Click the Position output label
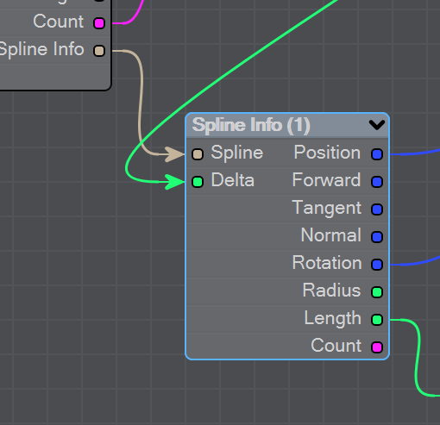 (327, 153)
